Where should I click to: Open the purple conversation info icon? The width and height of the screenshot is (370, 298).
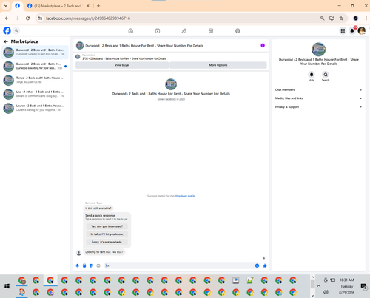[x=263, y=45]
